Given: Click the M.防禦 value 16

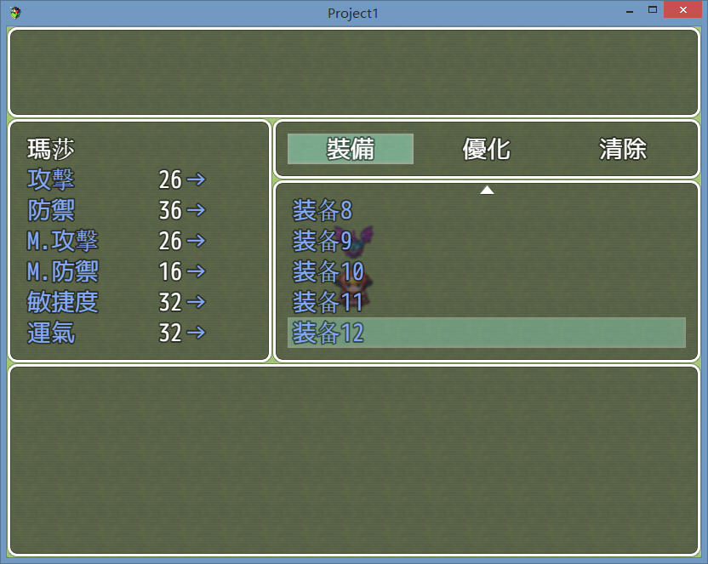Looking at the screenshot, I should click(x=170, y=271).
